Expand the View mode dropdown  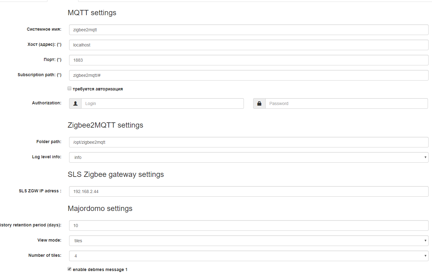249,241
